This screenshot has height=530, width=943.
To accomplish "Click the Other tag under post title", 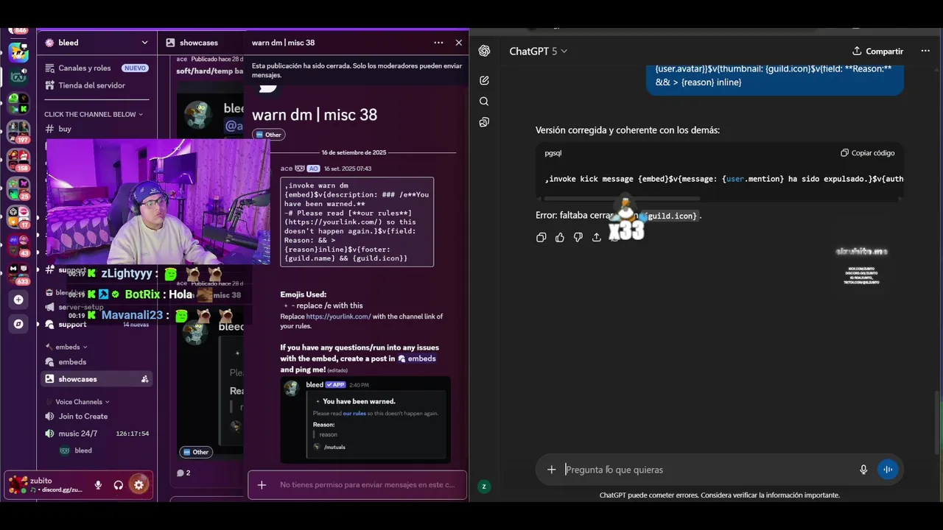I will click(x=269, y=135).
